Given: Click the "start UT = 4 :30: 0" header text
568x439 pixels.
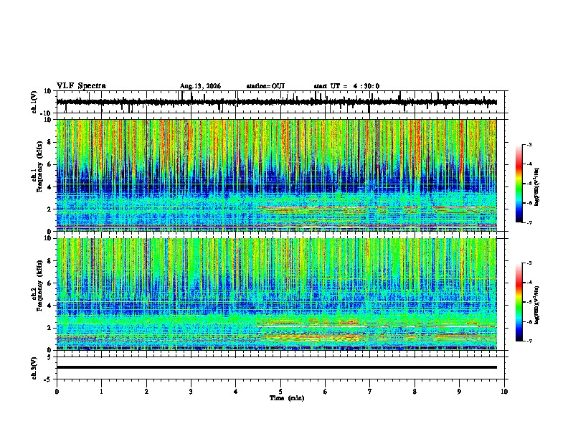Looking at the screenshot, I should (x=346, y=86).
